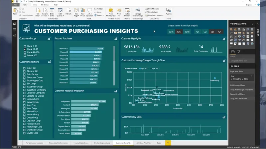Click update available notice in status bar
This screenshot has height=149, width=266.
(x=243, y=147)
